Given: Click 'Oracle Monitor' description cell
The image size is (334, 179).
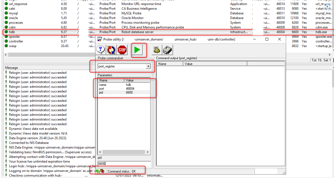Looking at the screenshot, I should pos(133,18).
